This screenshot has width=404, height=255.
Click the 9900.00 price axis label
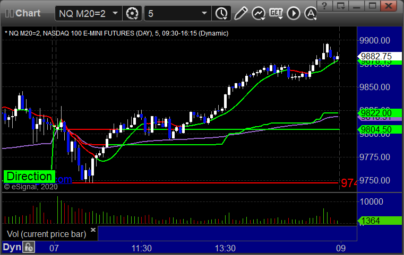[375, 40]
